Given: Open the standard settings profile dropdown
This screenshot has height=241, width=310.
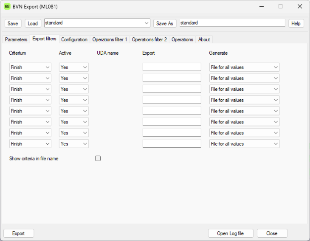Looking at the screenshot, I should (x=97, y=23).
